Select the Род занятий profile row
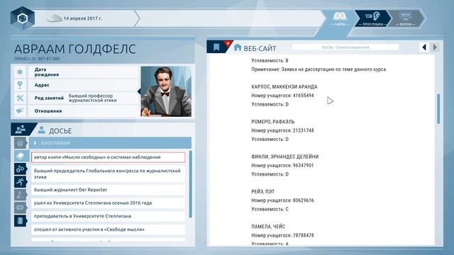Image resolution: width=454 pixels, height=255 pixels. point(84,98)
